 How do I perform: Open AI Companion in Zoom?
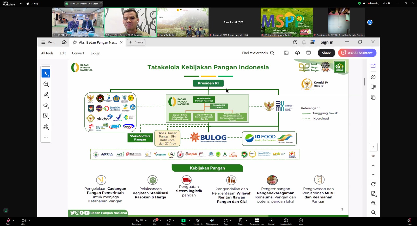pyautogui.click(x=212, y=221)
